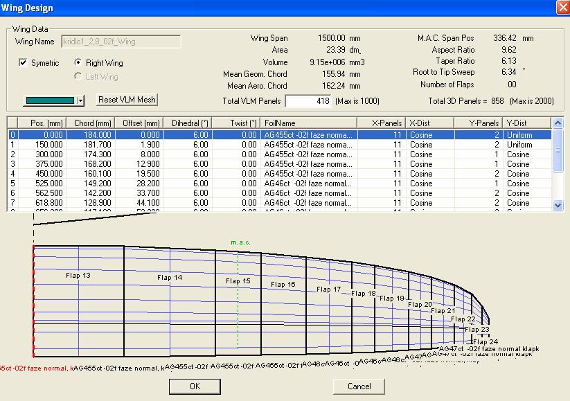Click the Flap 16 label in wing view
This screenshot has width=570, height=401.
click(283, 284)
